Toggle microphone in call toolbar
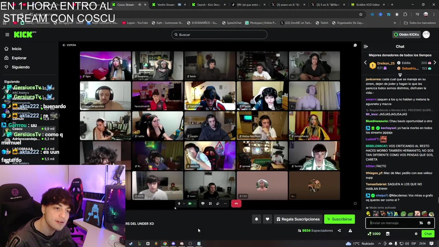The height and width of the screenshot is (247, 439). click(179, 203)
